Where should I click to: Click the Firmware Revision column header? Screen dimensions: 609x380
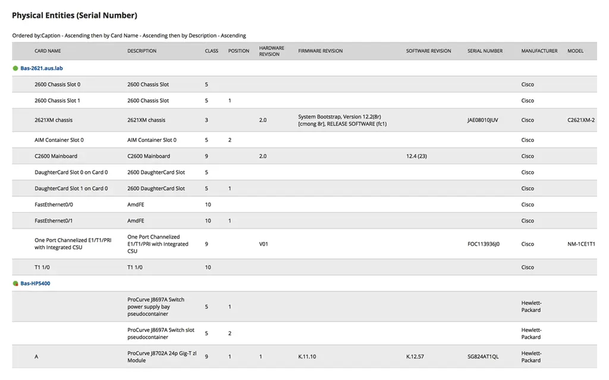tap(321, 51)
